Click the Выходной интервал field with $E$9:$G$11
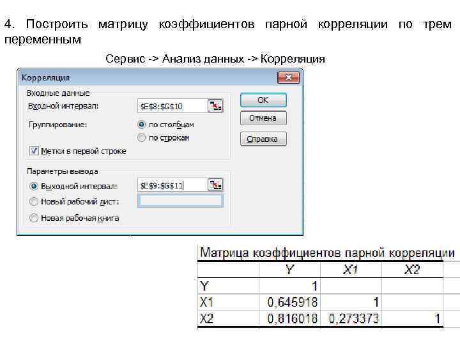The image size is (460, 345). [x=172, y=185]
